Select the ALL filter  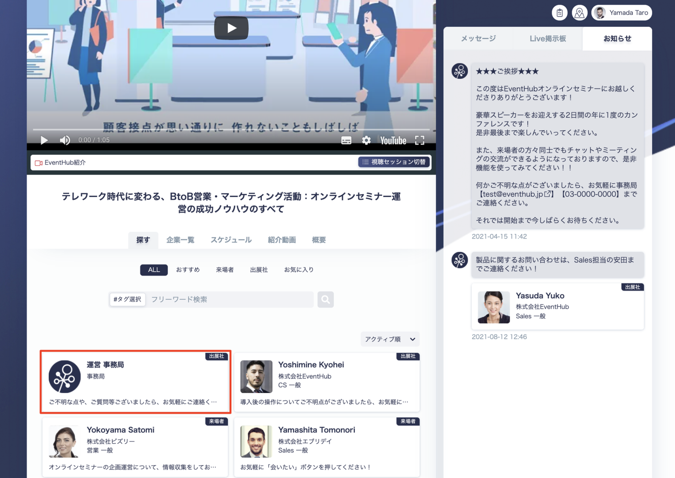pyautogui.click(x=154, y=270)
